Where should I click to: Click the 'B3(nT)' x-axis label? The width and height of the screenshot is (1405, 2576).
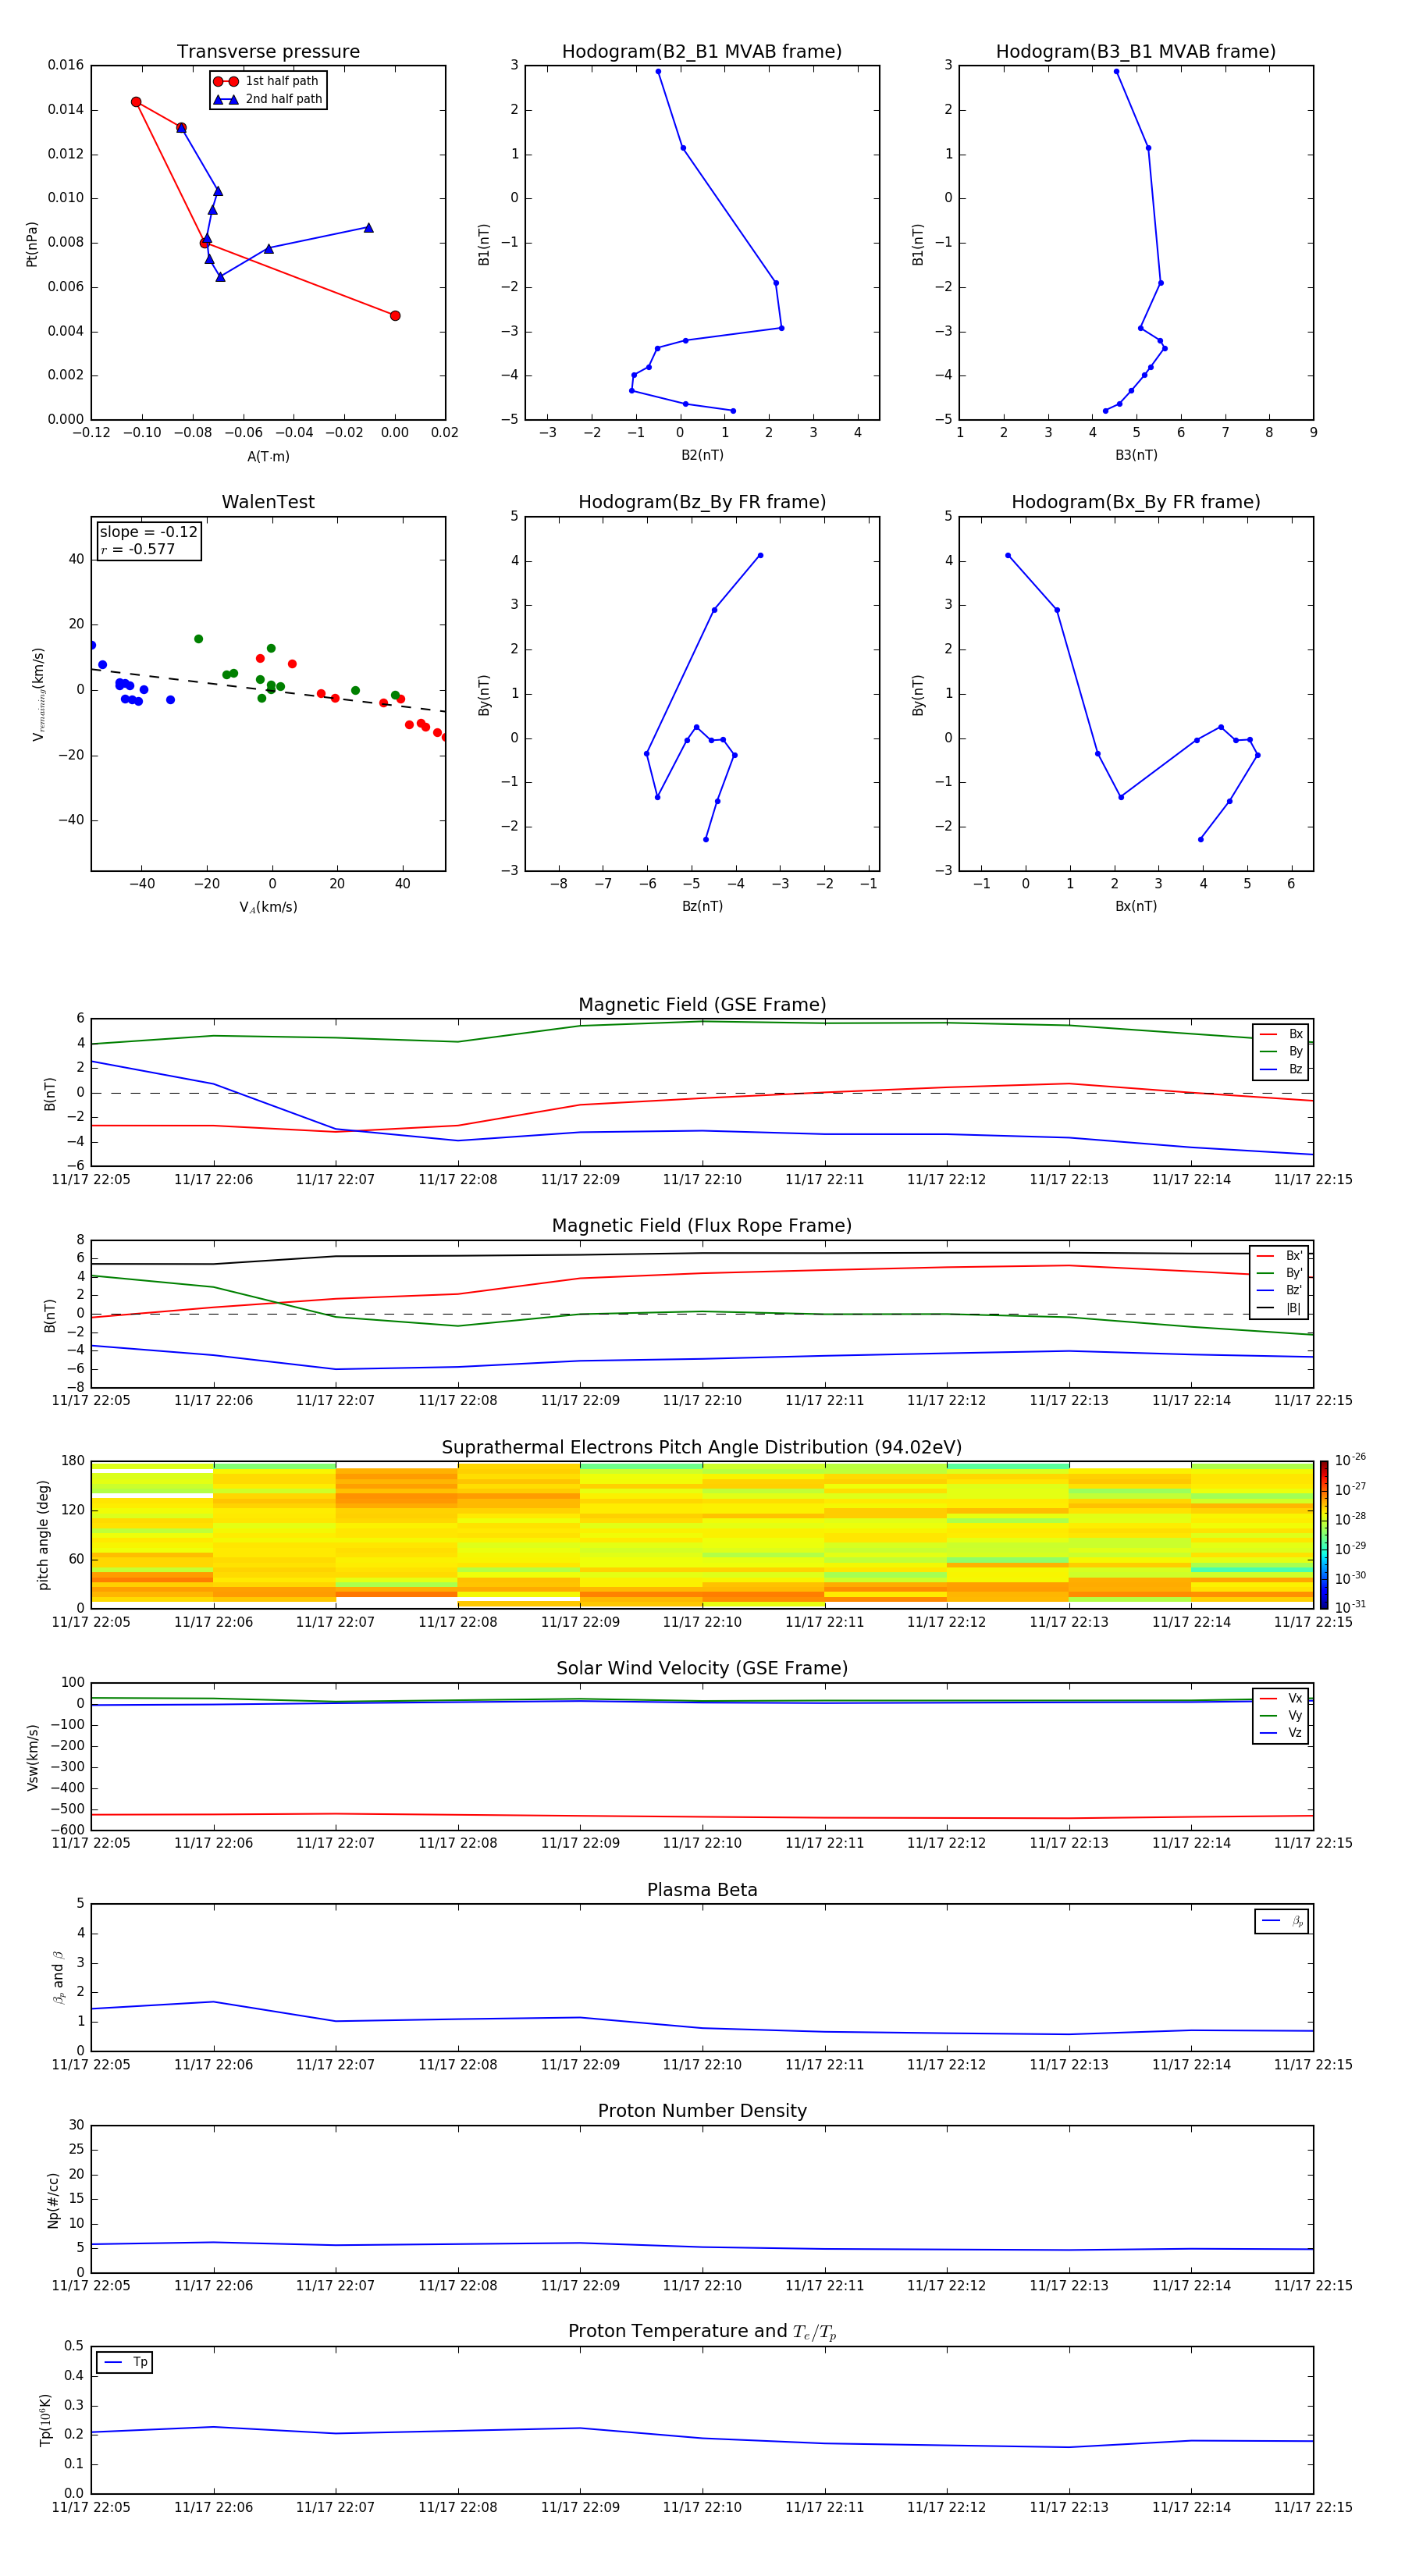[x=1136, y=455]
